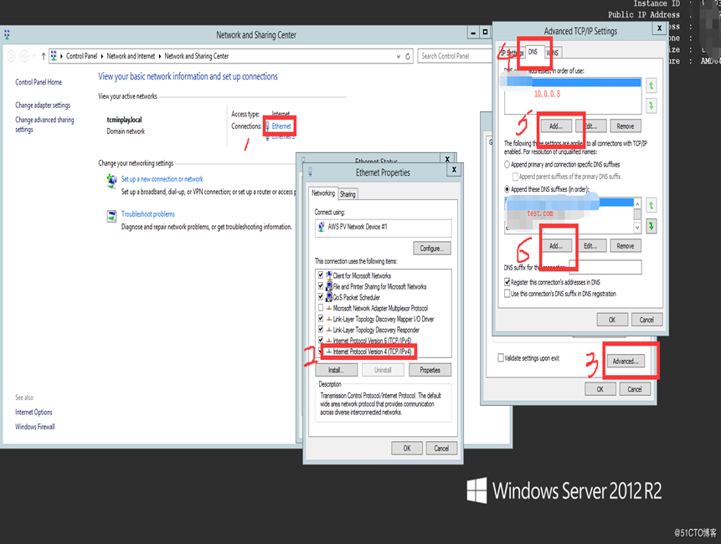Select Append these DNS suffixes radio button

click(x=507, y=189)
